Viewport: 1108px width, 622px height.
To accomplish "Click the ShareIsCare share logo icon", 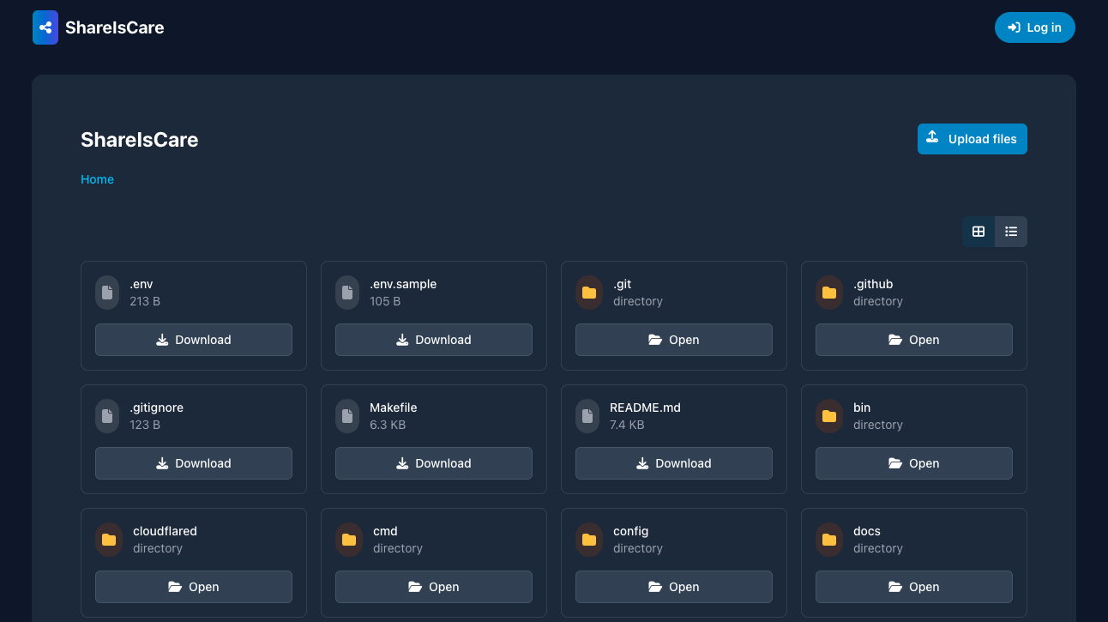I will 45,27.
